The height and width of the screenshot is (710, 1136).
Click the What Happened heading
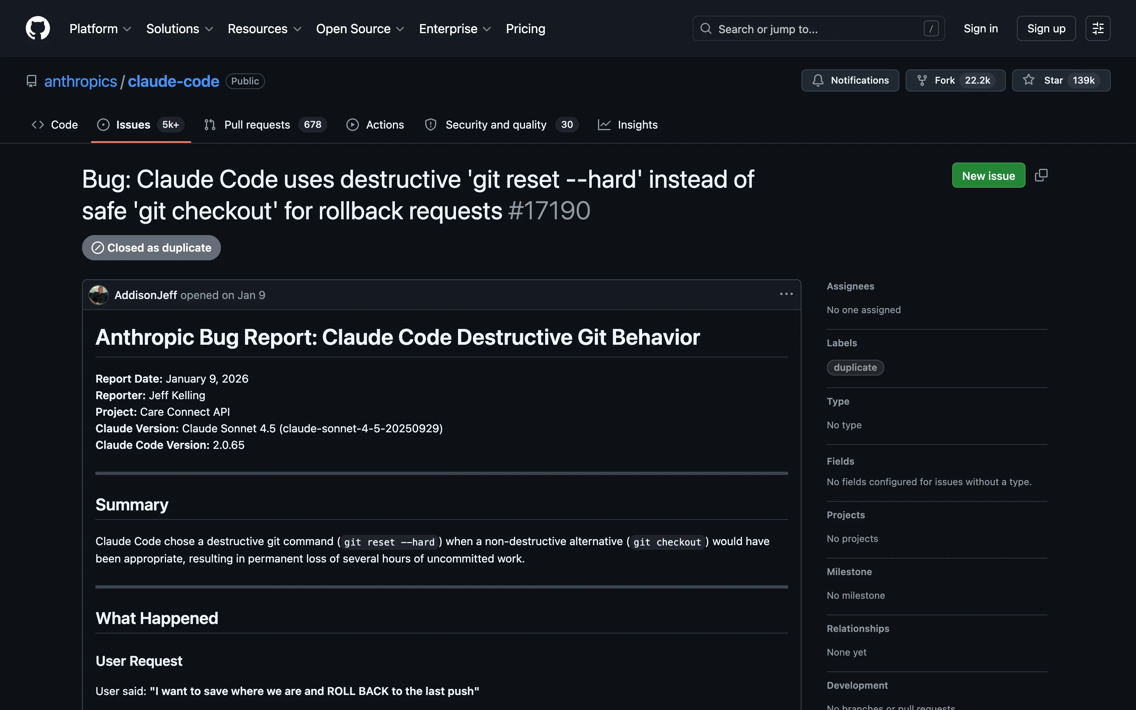[157, 618]
